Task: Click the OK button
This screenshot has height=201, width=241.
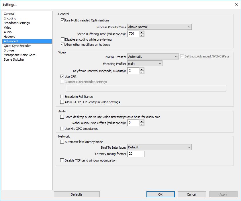Action: pyautogui.click(x=160, y=194)
